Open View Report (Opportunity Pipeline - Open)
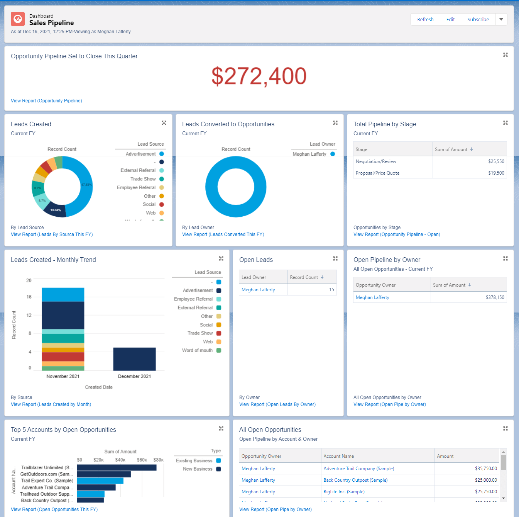Image resolution: width=519 pixels, height=518 pixels. (397, 234)
